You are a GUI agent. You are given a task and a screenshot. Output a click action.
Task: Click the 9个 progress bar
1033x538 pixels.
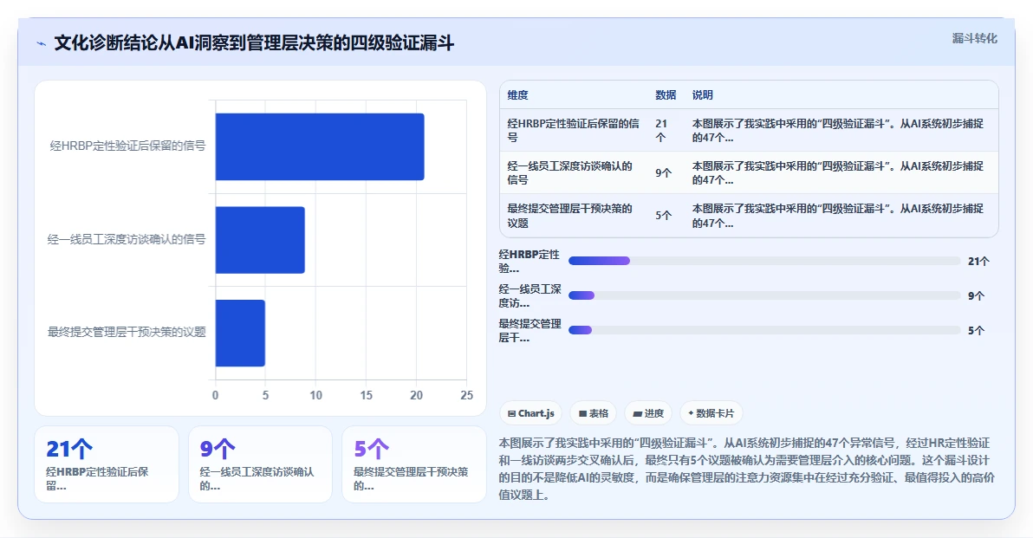764,295
